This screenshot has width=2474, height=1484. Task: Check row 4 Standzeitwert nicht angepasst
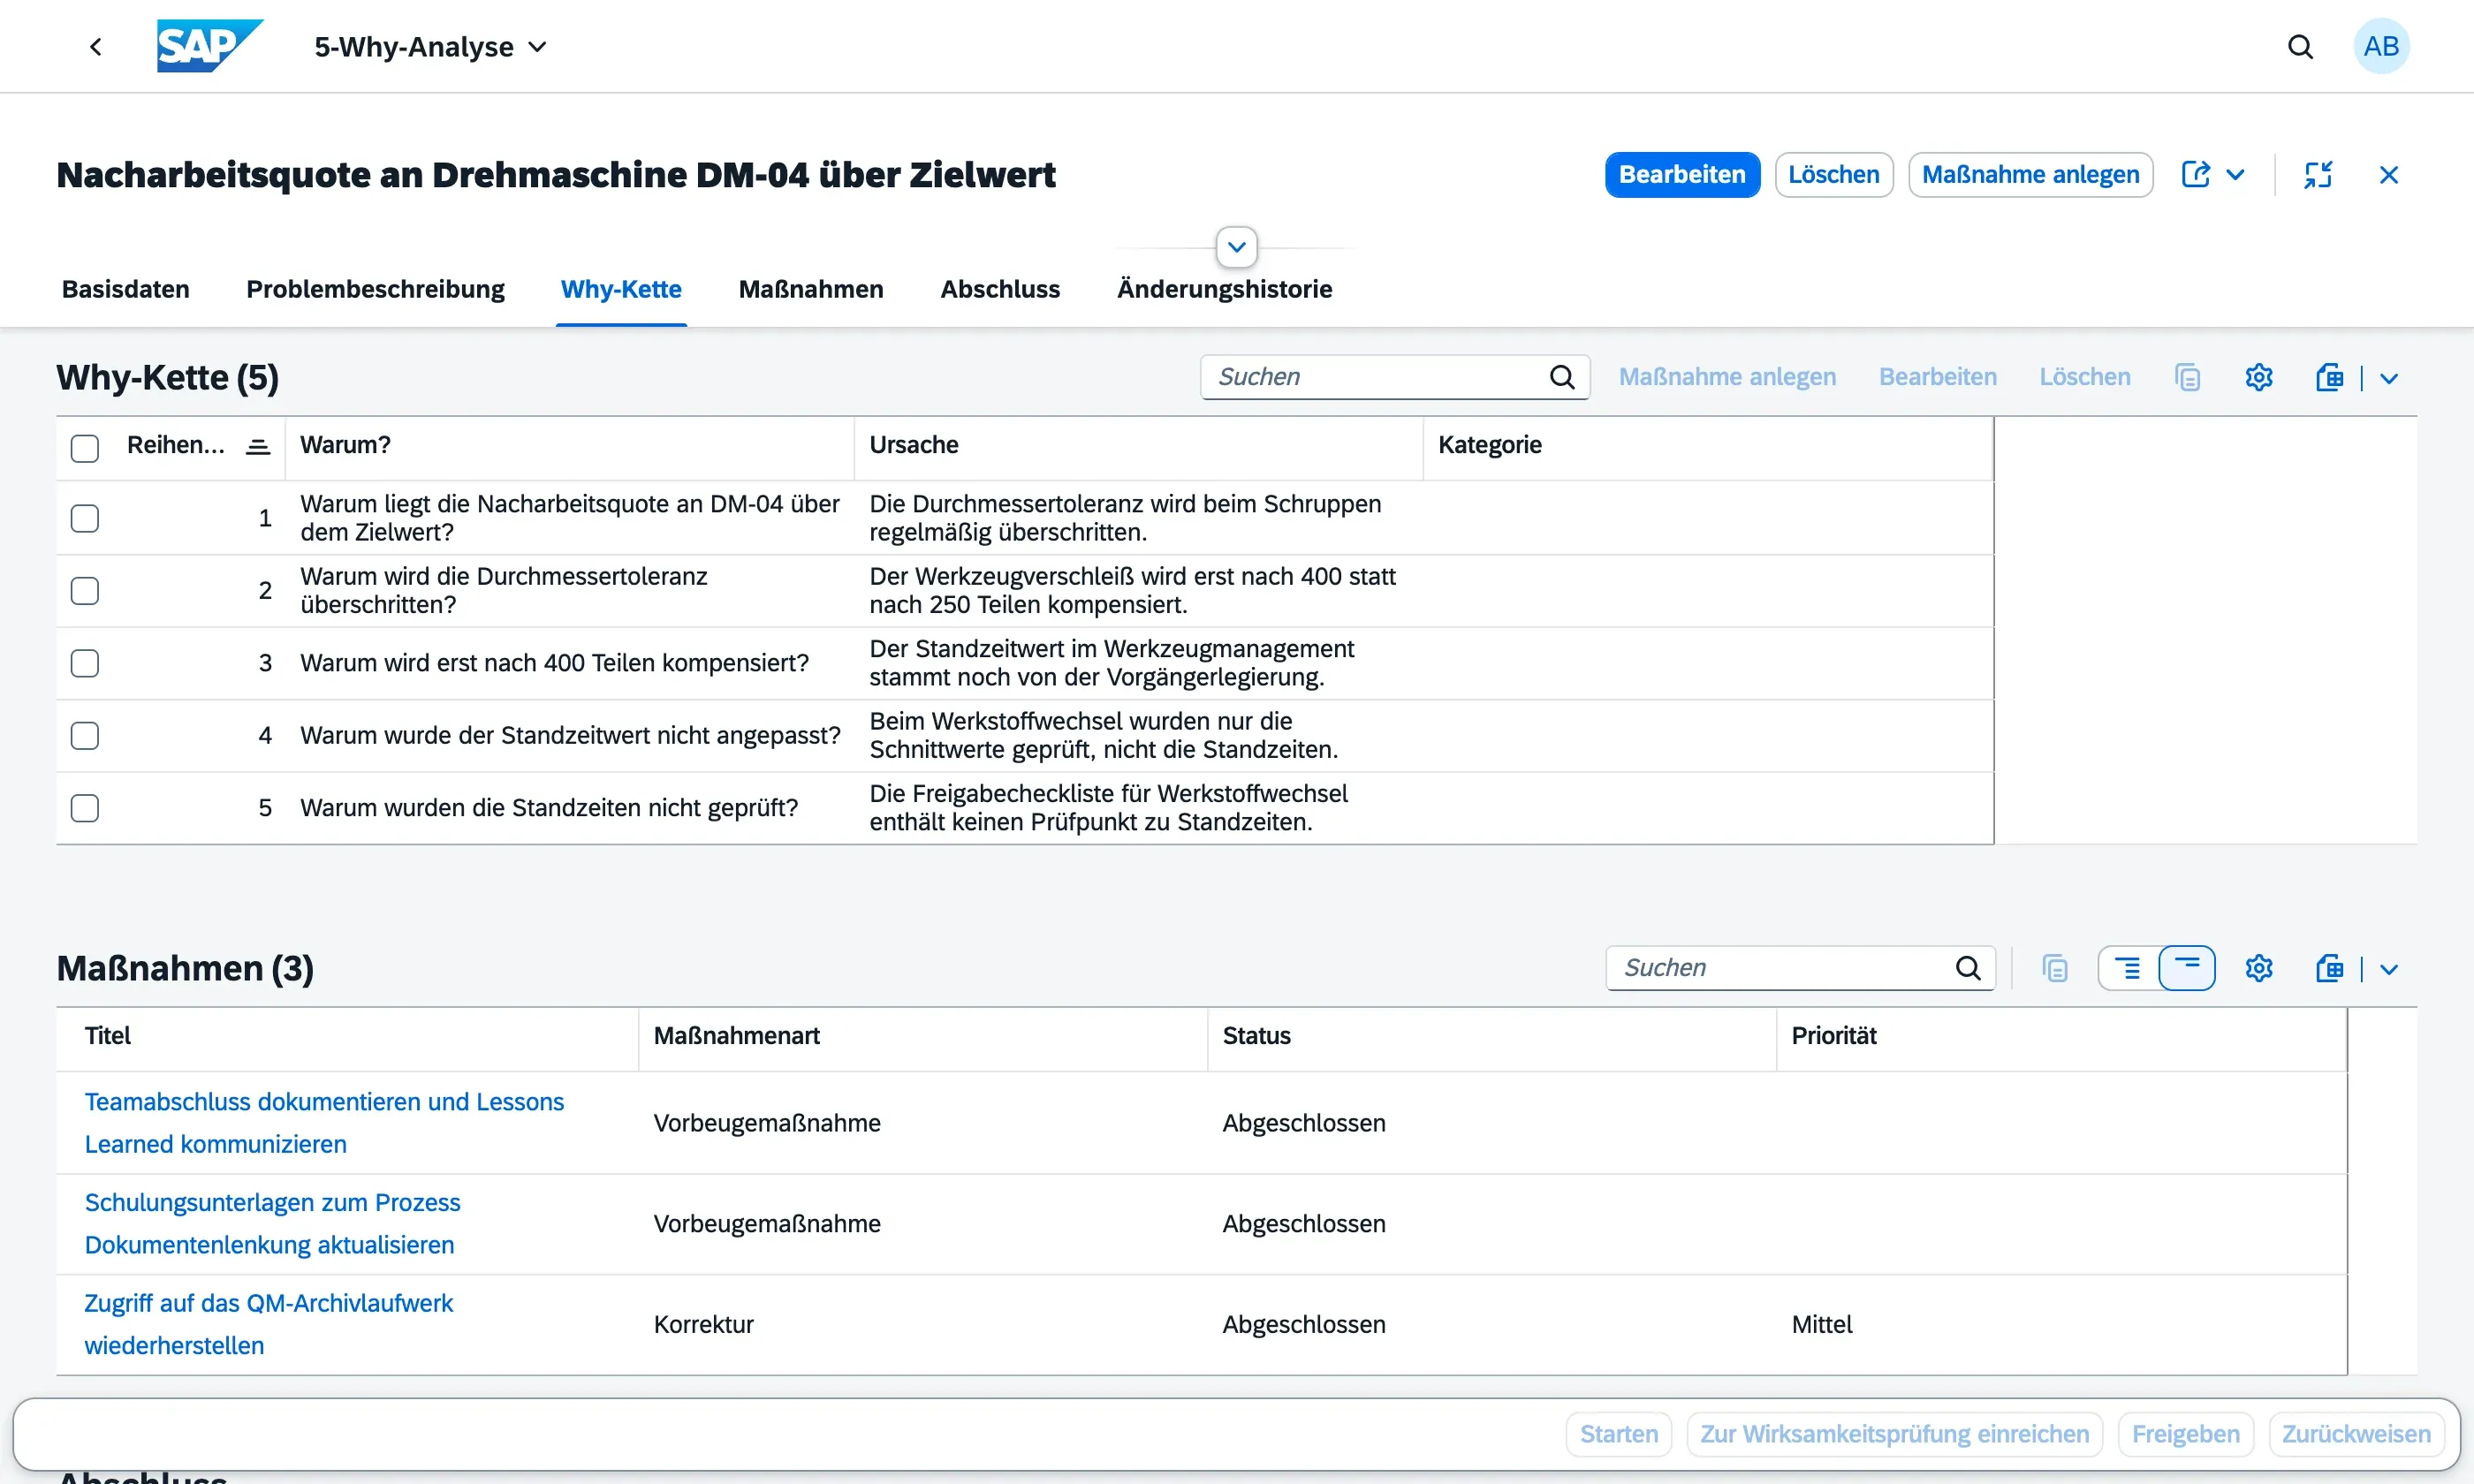click(85, 736)
